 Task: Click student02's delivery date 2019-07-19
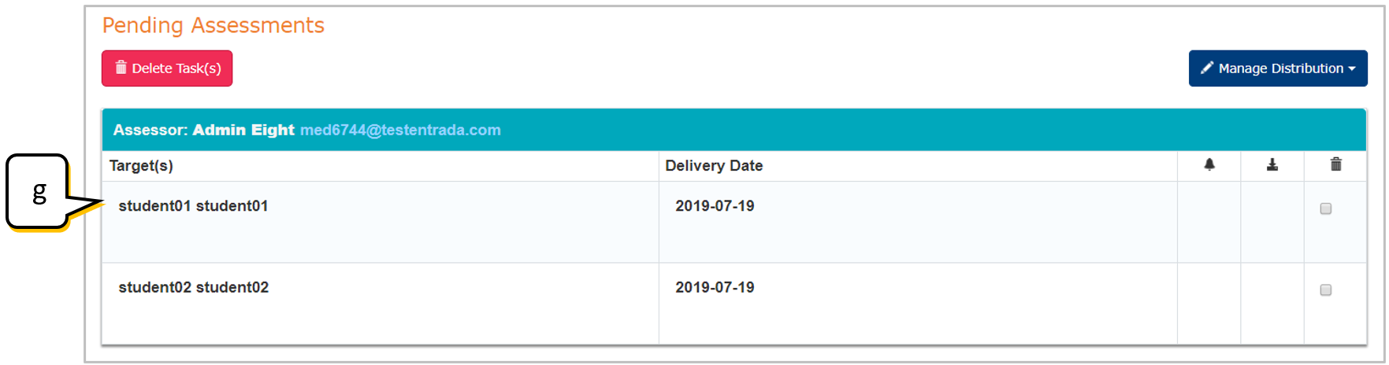[715, 288]
